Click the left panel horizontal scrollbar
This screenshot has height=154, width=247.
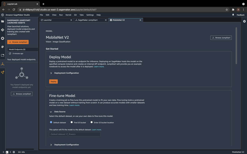(x=20, y=149)
